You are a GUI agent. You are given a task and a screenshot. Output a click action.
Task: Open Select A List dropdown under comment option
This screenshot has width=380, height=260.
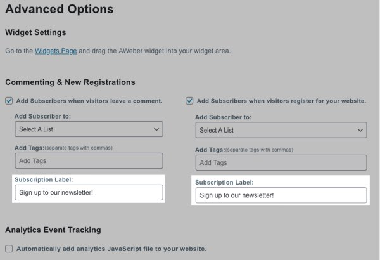[x=89, y=129]
